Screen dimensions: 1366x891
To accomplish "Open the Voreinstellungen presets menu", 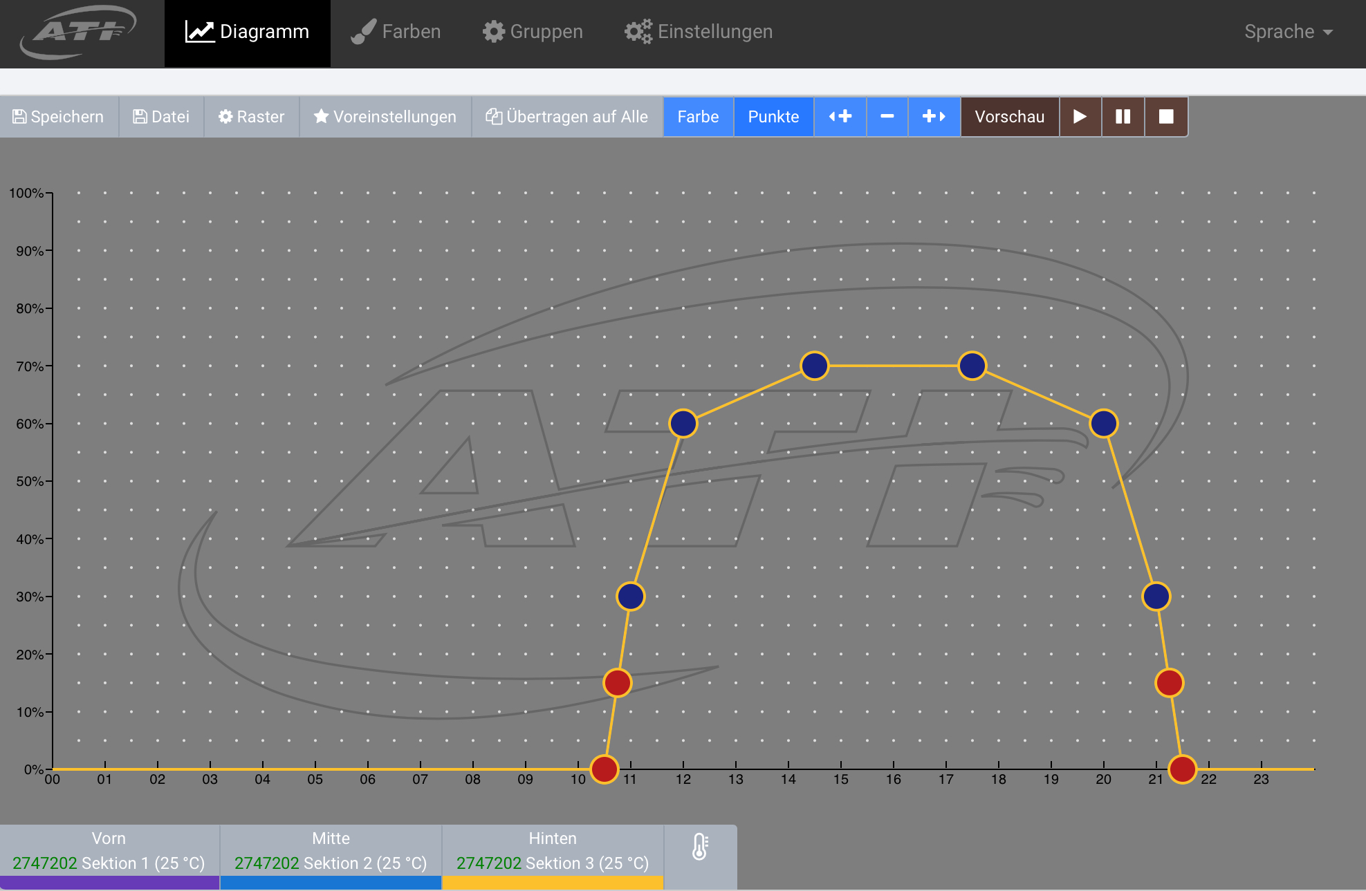I will click(385, 117).
